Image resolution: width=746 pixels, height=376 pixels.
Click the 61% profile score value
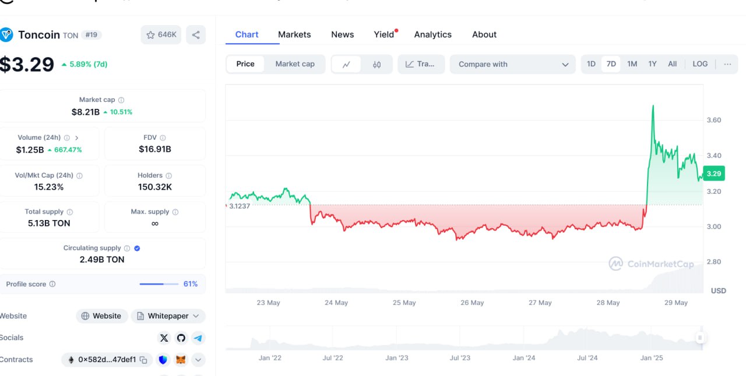191,285
